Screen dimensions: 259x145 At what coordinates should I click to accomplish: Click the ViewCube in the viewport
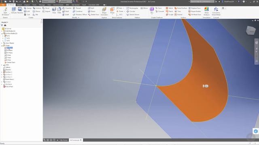[x=251, y=30]
